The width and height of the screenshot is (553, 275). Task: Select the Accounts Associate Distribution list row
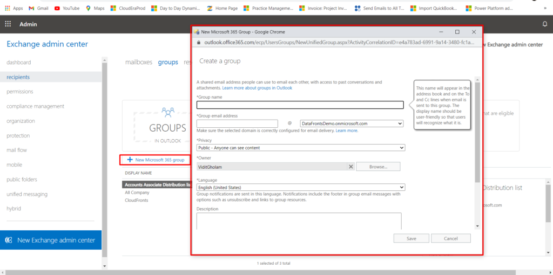coord(158,185)
